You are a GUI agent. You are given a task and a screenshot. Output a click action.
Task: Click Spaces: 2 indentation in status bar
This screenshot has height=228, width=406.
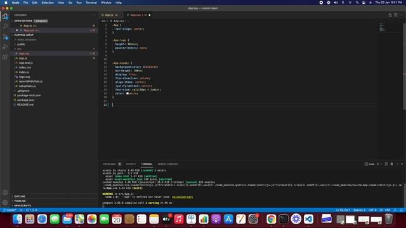click(360, 210)
